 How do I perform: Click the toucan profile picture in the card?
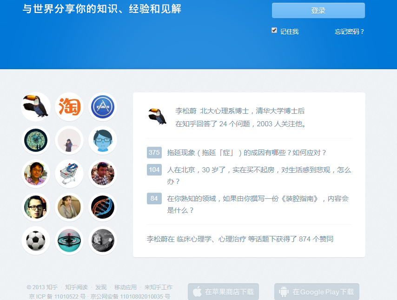coord(157,117)
